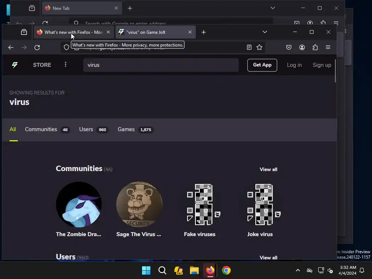Open Sage The Virus community thumbnail
The width and height of the screenshot is (372, 279).
coord(139,205)
